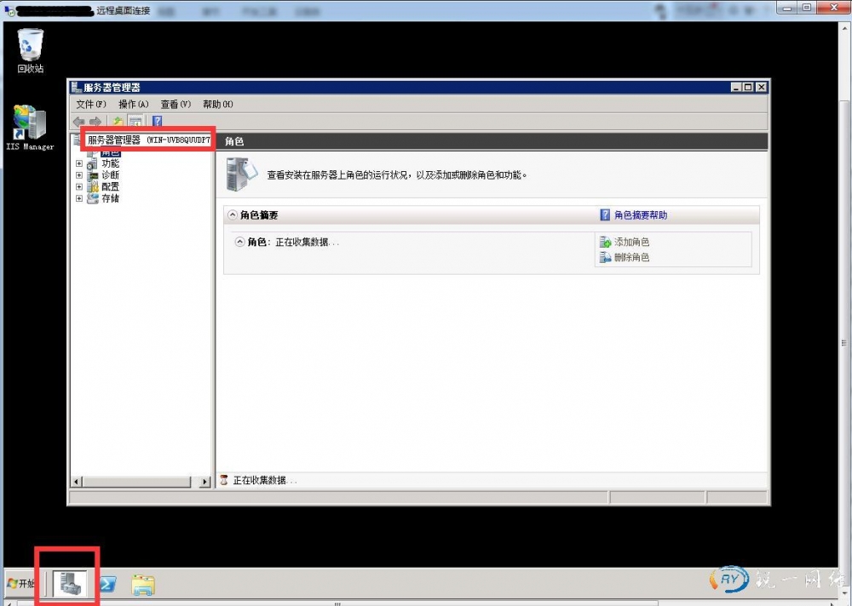This screenshot has width=852, height=606.
Task: Click the back arrow in the toolbar
Action: pos(79,122)
